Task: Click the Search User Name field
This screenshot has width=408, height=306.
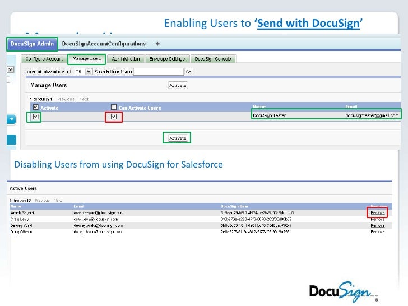Action: click(x=159, y=72)
